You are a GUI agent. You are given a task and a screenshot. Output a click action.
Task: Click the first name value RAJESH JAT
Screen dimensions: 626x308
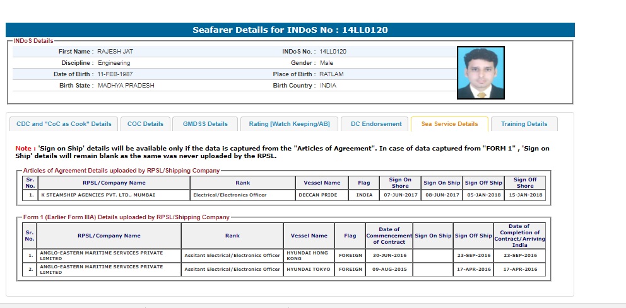coord(115,52)
